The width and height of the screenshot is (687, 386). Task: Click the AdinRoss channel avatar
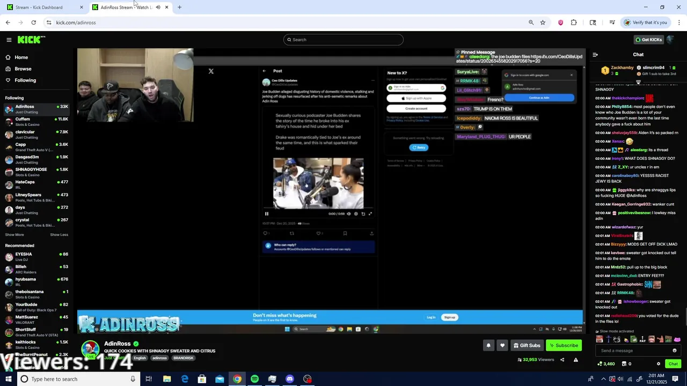(90, 349)
